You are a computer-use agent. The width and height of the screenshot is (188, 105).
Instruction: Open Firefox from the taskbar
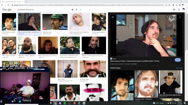tap(74, 103)
